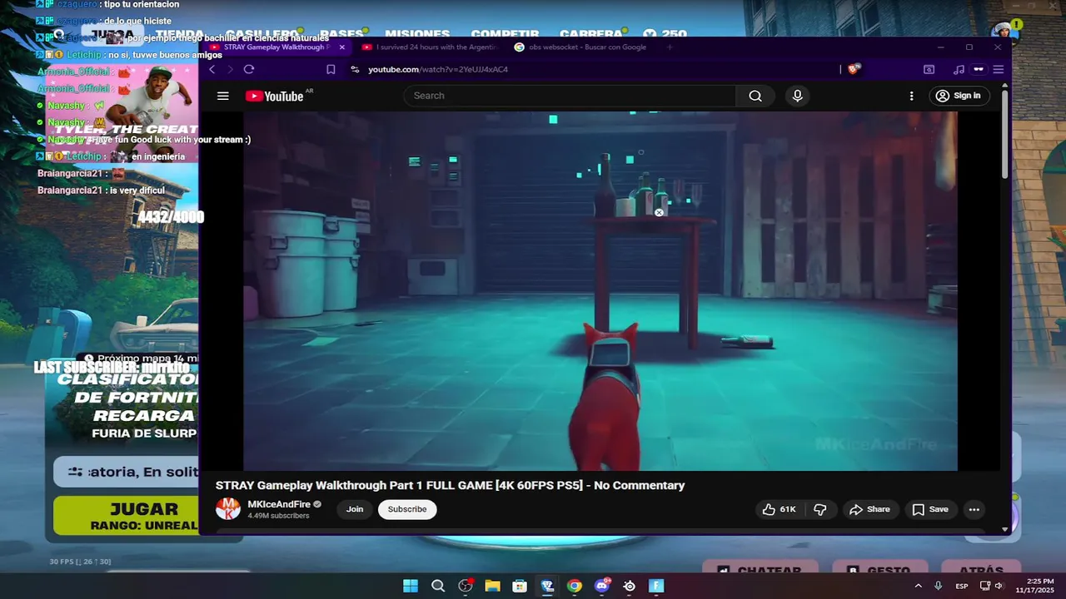The height and width of the screenshot is (599, 1066).
Task: Click the video title text
Action: pos(450,485)
